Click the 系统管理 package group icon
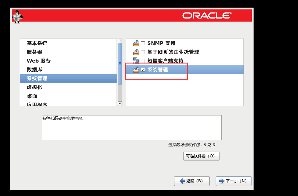The image size is (298, 196). 136,70
